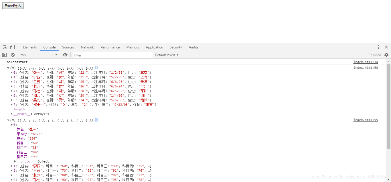Click info badge beside first array summary
Viewport: 391px width, 182px height.
point(96,68)
